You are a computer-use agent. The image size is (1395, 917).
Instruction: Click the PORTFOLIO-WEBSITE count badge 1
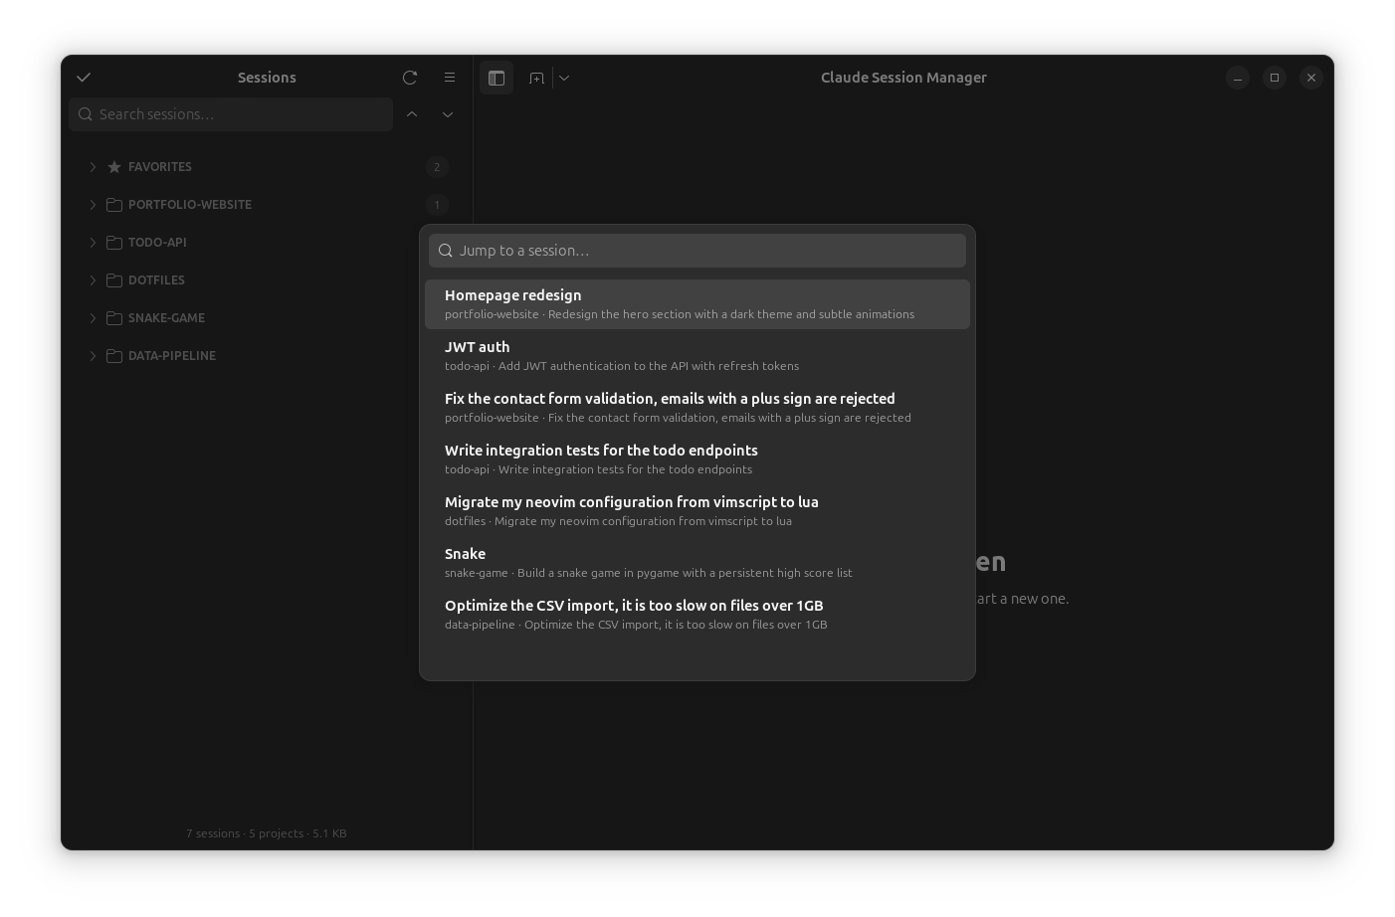pyautogui.click(x=437, y=205)
